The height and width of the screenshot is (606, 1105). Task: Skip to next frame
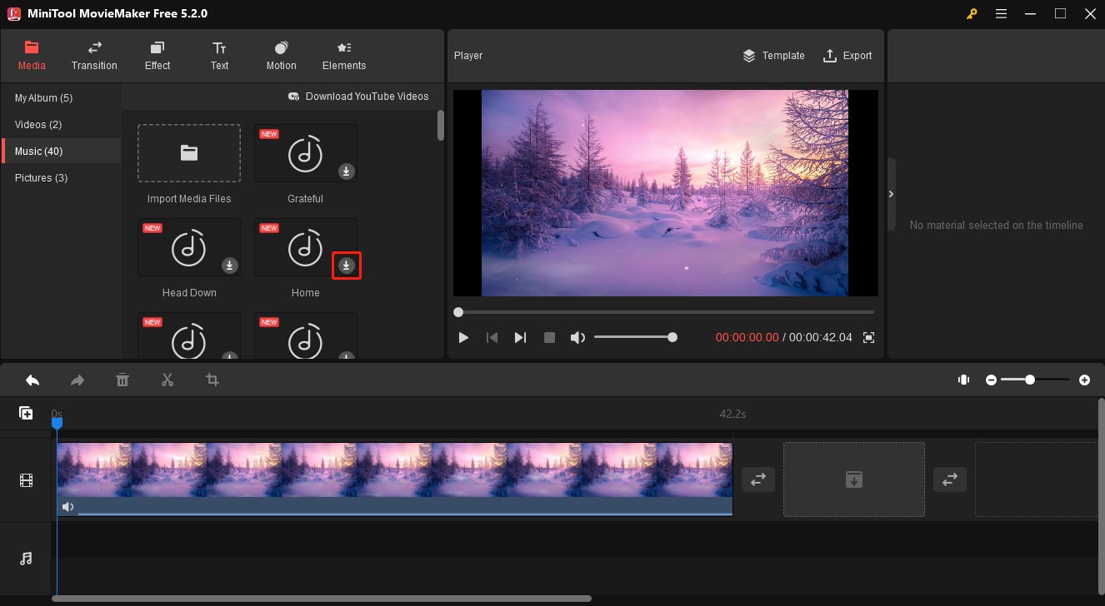(520, 337)
